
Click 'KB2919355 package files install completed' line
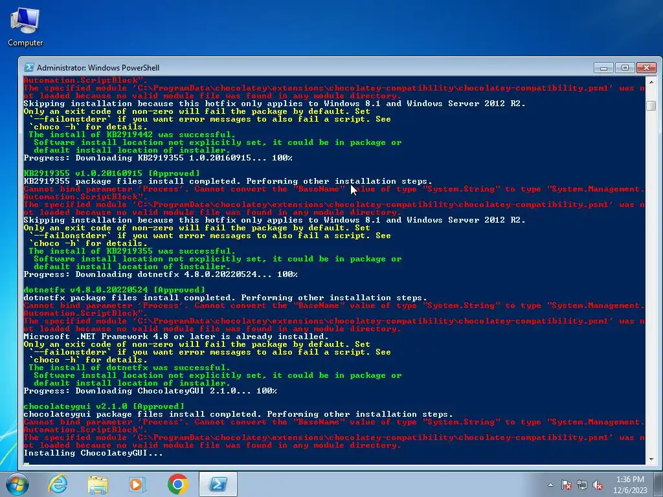(x=228, y=181)
